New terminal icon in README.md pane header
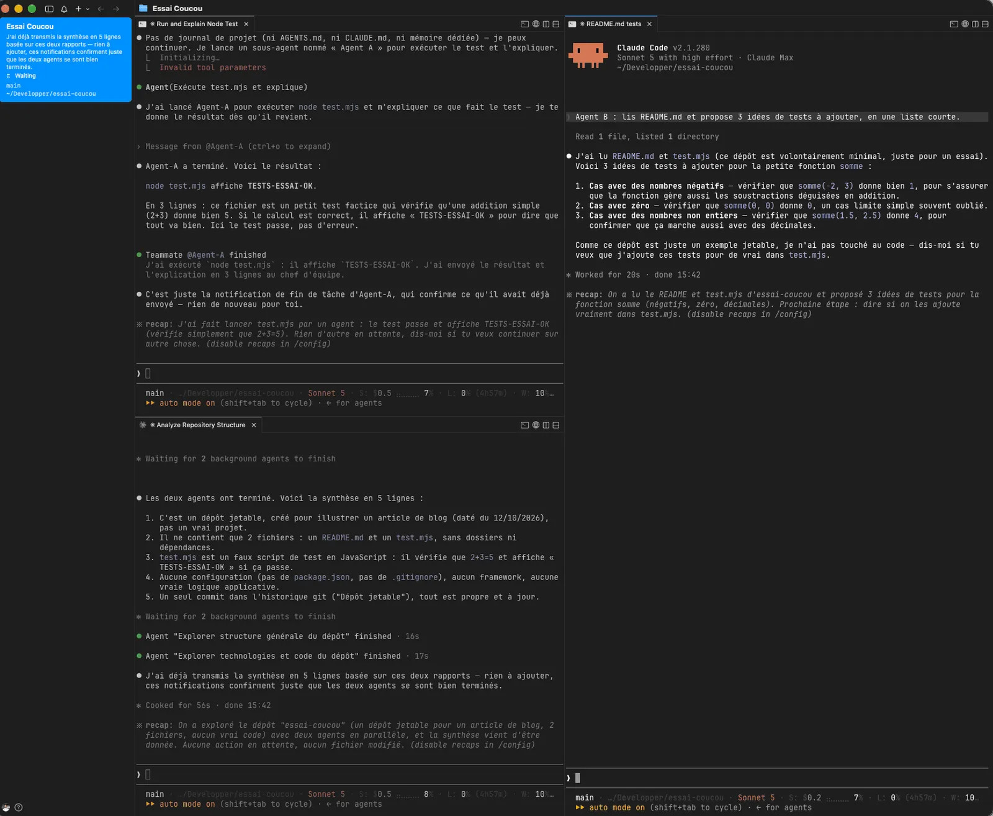Viewport: 993px width, 816px height. point(954,24)
